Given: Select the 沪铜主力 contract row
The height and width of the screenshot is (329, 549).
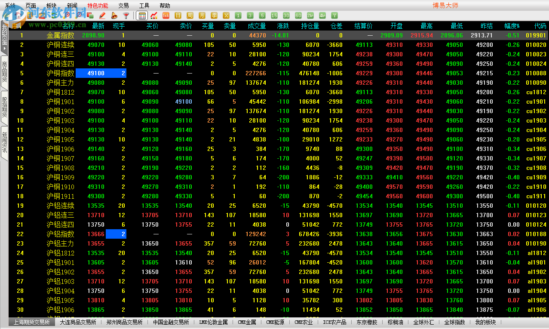Looking at the screenshot, I should [279, 83].
